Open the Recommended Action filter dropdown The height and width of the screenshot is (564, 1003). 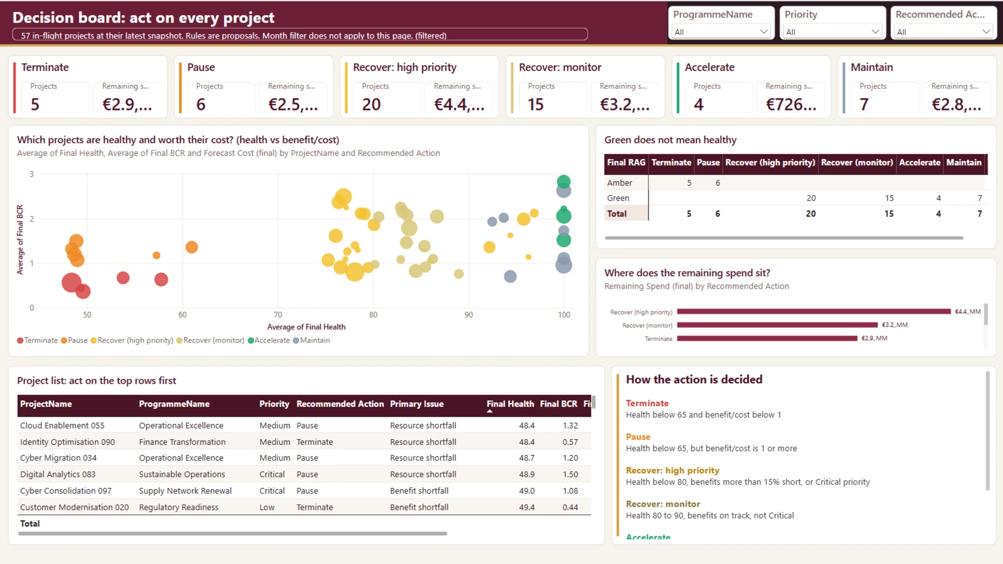tap(943, 32)
